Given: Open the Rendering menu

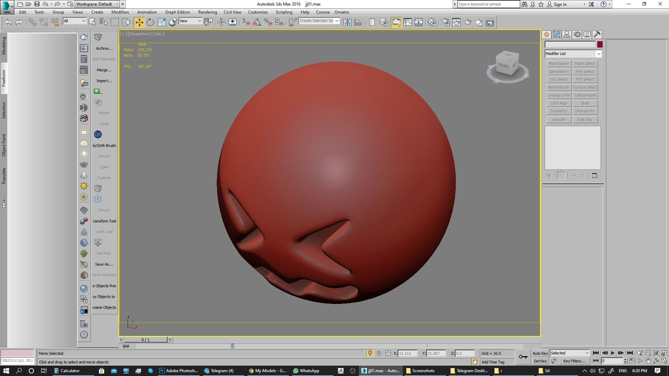Looking at the screenshot, I should (207, 12).
